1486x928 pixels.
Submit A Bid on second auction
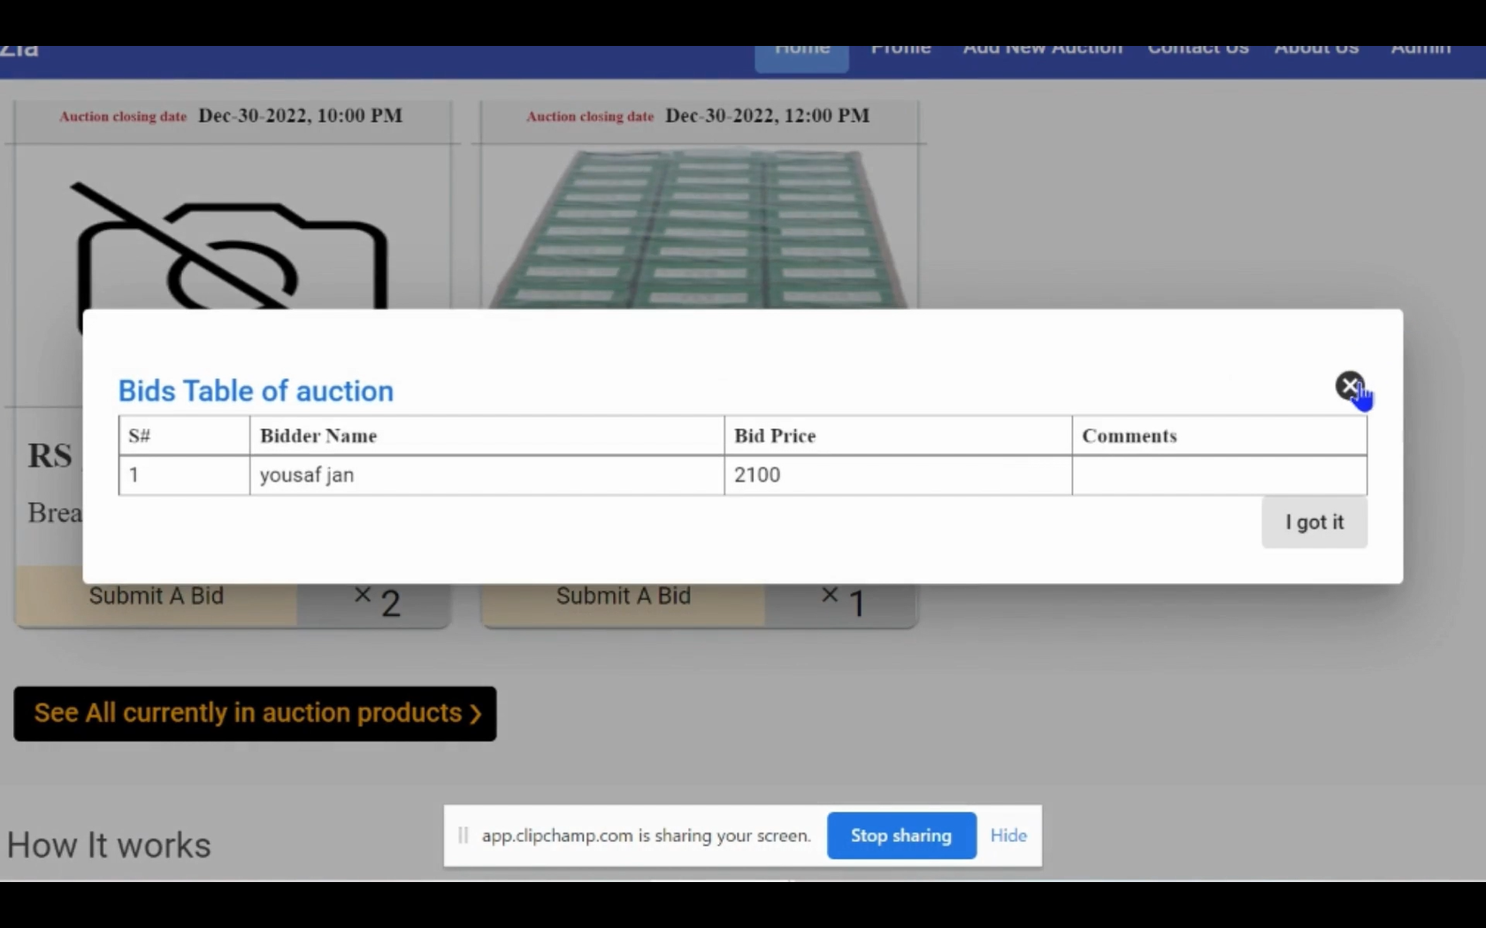pos(623,597)
